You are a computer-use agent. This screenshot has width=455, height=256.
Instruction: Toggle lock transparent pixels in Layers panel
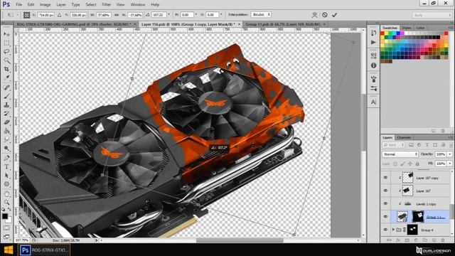click(395, 164)
